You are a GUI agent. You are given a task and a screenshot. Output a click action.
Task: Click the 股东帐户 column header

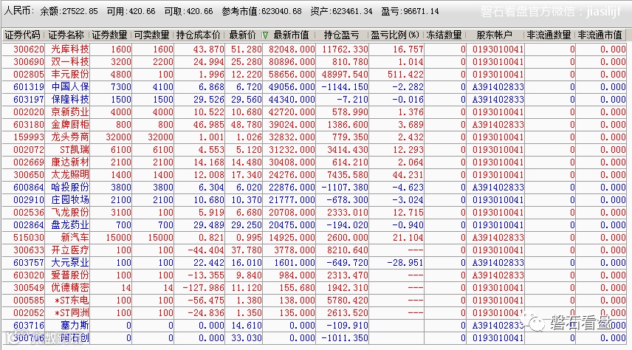[x=494, y=35]
